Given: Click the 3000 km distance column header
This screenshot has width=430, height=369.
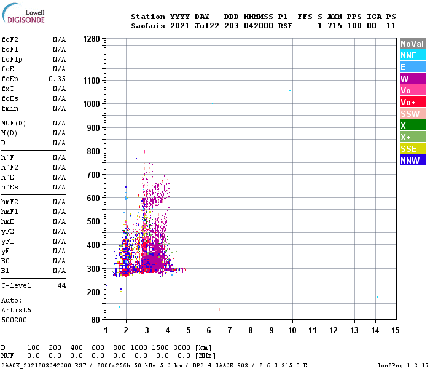Looking at the screenshot, I should coord(182,347).
